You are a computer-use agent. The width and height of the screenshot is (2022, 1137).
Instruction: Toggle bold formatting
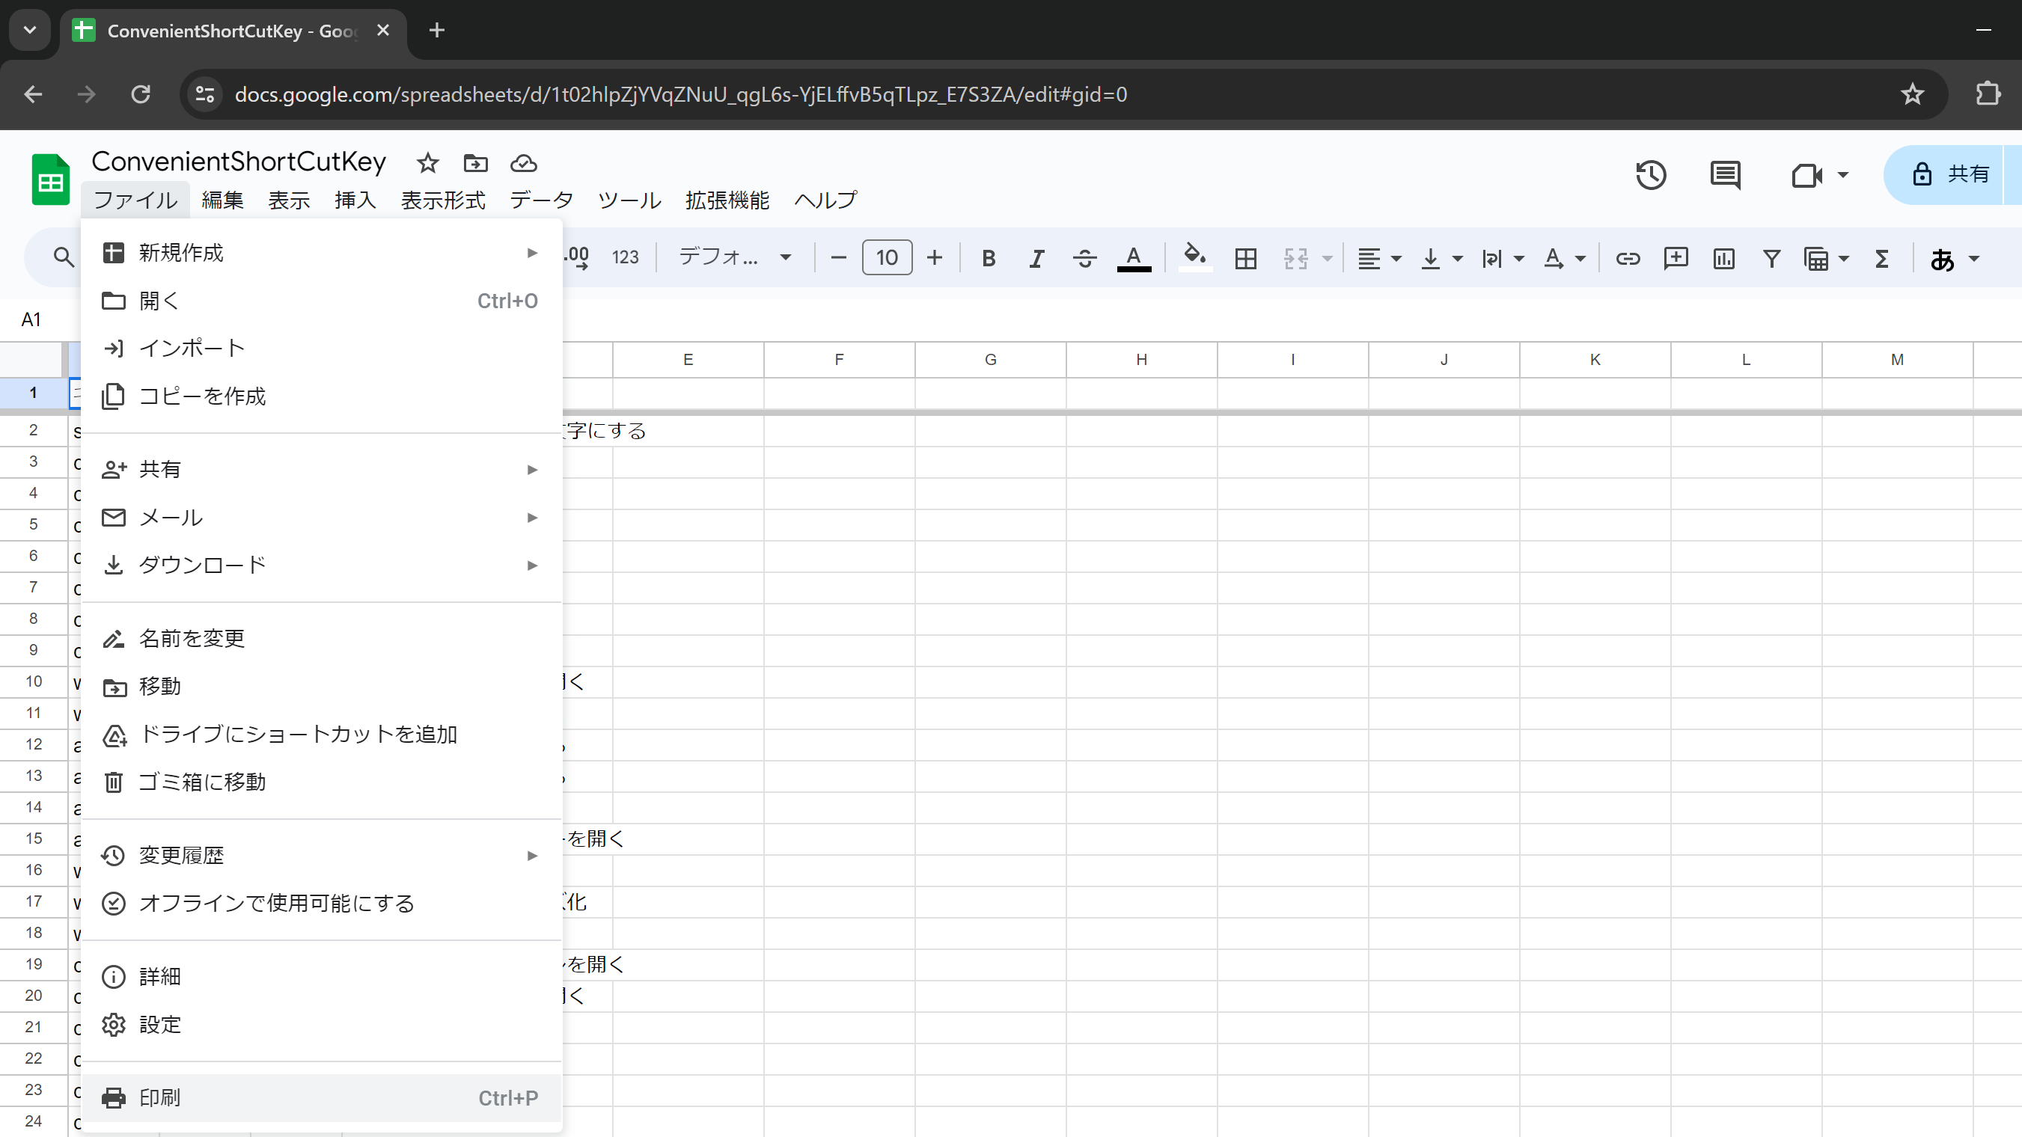pyautogui.click(x=988, y=258)
